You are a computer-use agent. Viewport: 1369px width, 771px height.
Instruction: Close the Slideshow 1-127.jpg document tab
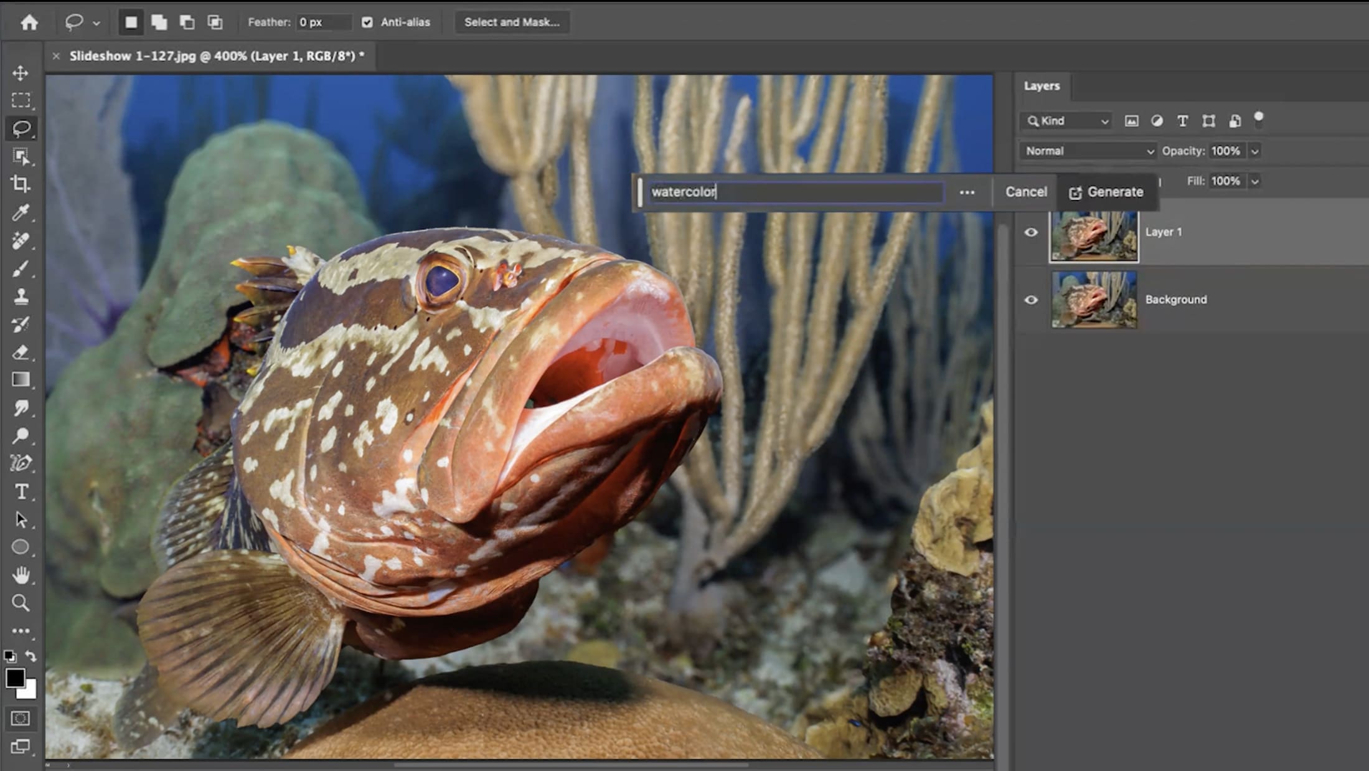pyautogui.click(x=56, y=56)
